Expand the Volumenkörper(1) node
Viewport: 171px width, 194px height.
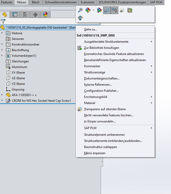(2, 55)
